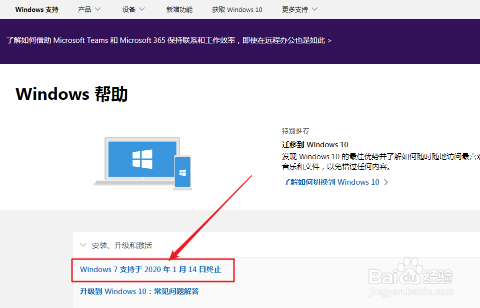Select 新增功能 in the top navigation
Screen dimensions: 480x308
[179, 8]
